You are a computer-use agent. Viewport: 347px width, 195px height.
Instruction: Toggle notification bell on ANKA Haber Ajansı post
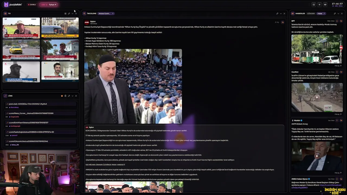point(337,179)
